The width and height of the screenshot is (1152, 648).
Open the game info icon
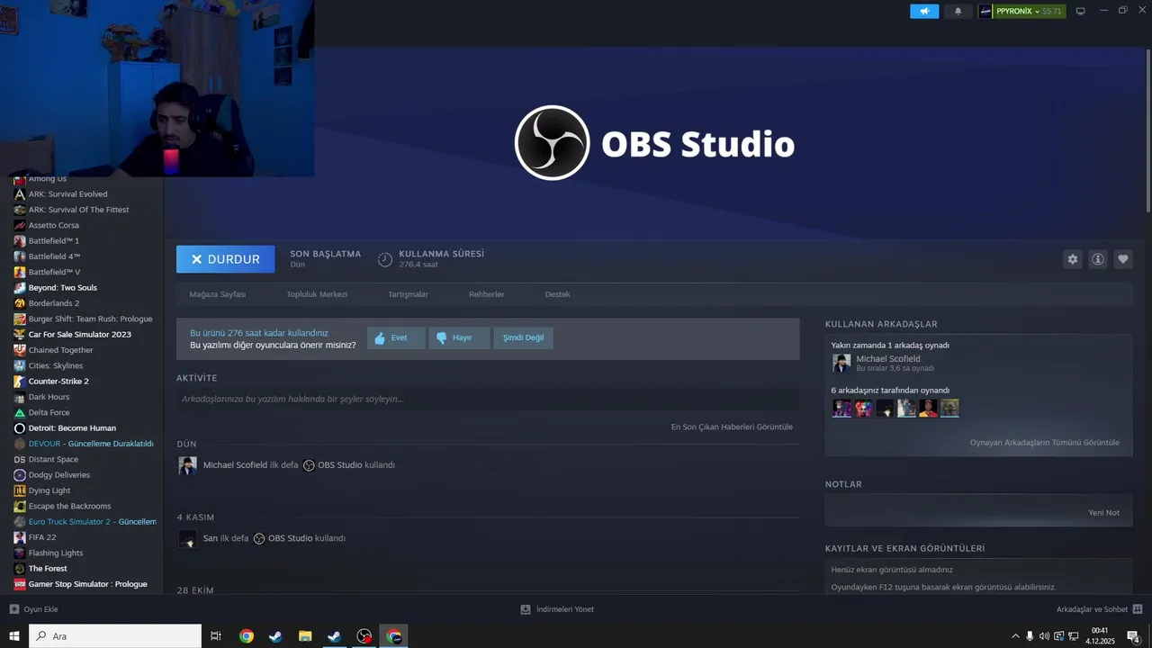pyautogui.click(x=1098, y=259)
